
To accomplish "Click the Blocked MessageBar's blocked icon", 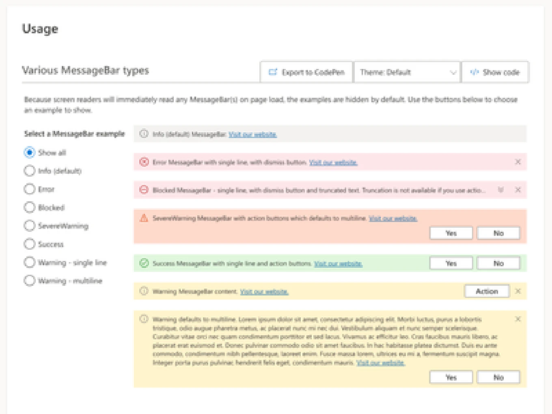I will point(144,190).
